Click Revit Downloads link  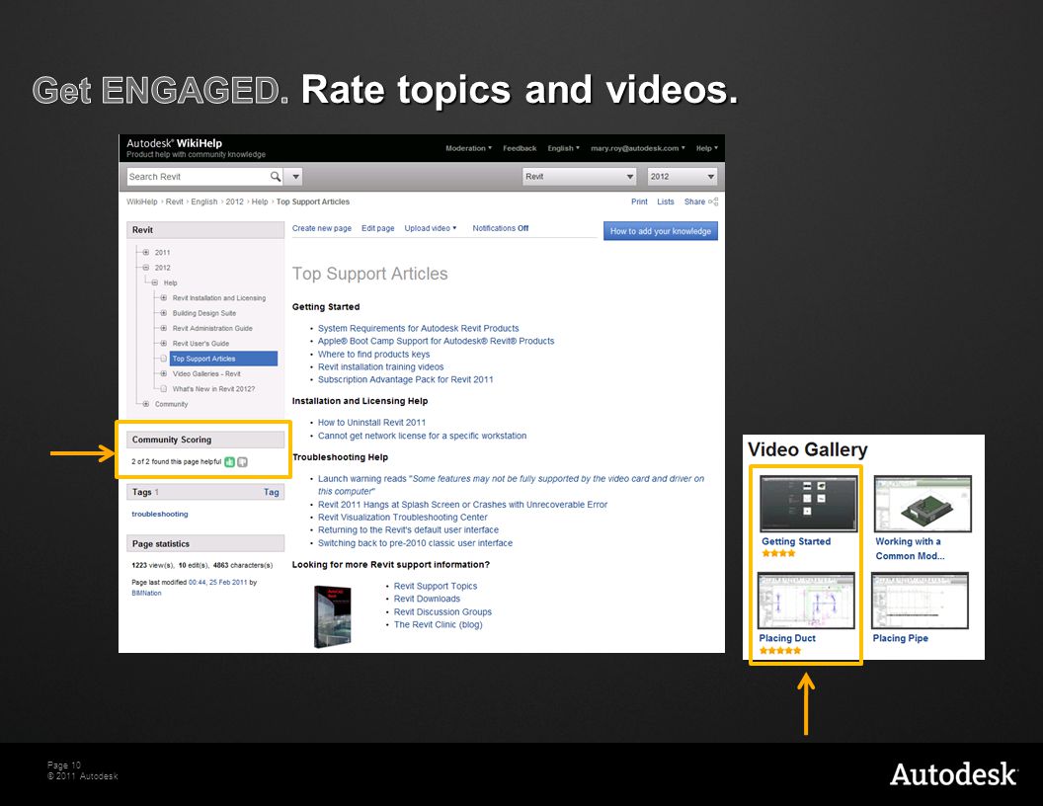427,599
